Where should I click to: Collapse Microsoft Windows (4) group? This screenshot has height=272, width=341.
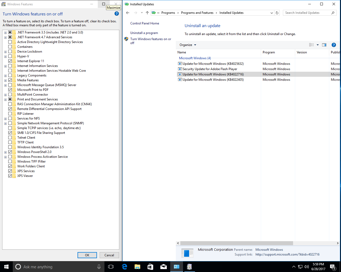click(195, 58)
